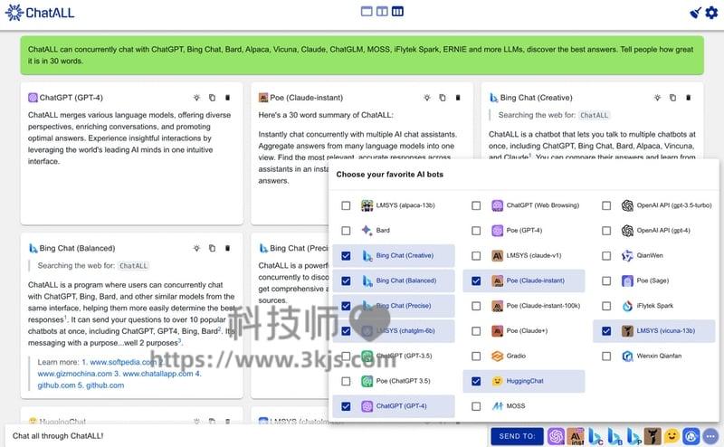Highlight the Bing Chat (Balanced) response card

coord(196,248)
